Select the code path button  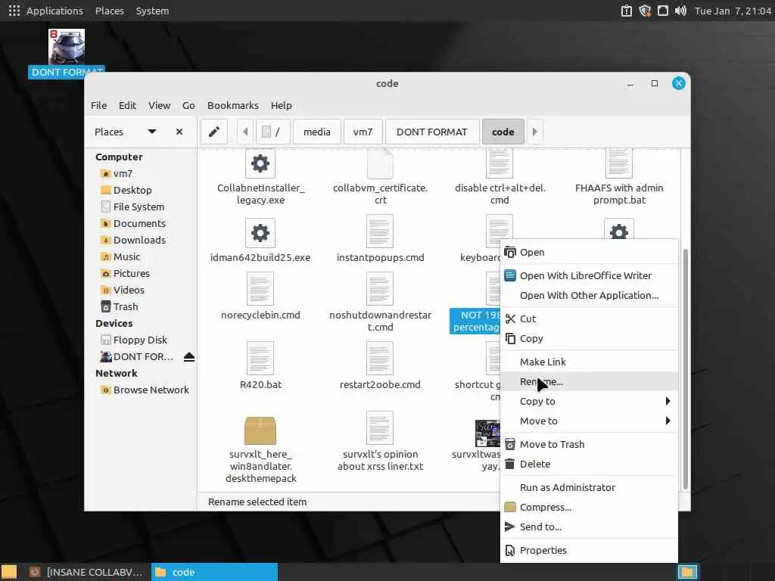[x=503, y=132]
